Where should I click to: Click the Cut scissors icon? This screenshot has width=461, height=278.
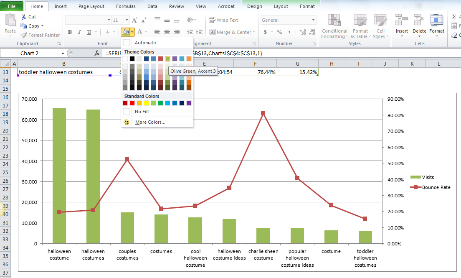[23, 17]
